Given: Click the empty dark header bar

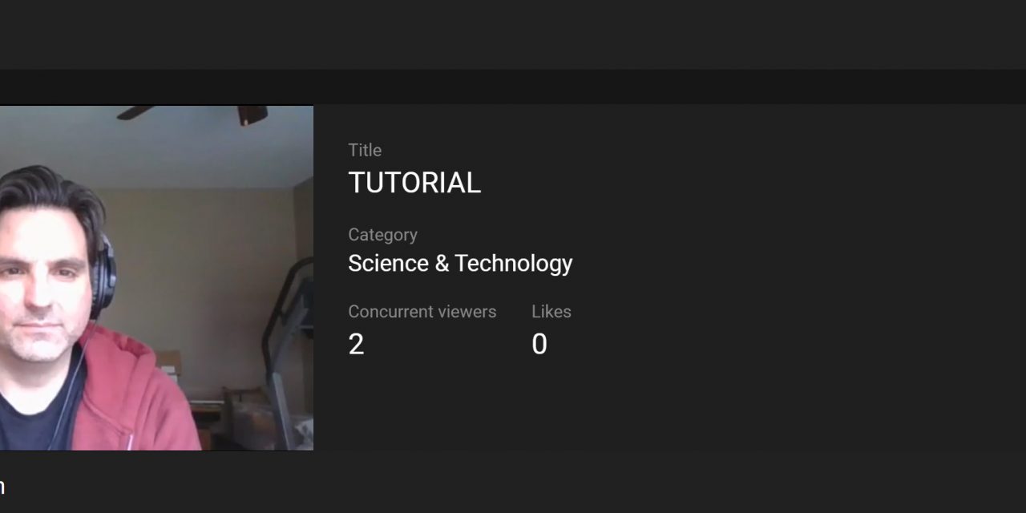Looking at the screenshot, I should click(x=513, y=34).
